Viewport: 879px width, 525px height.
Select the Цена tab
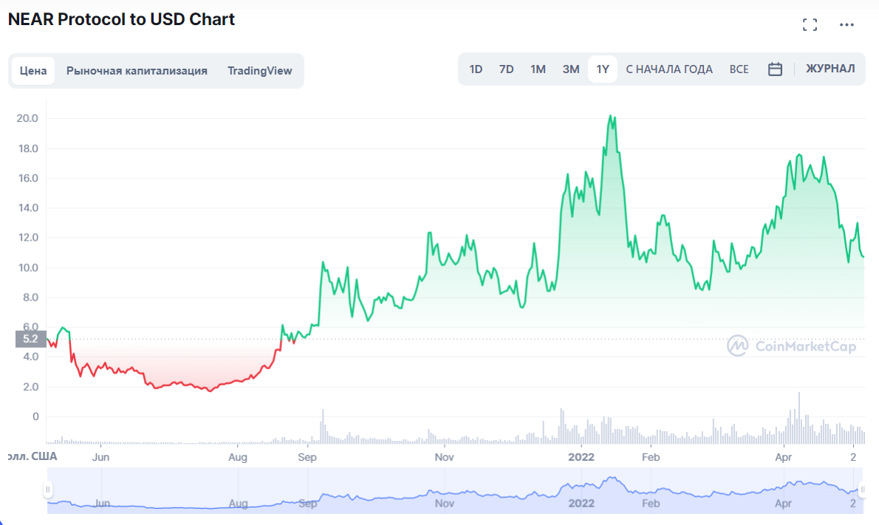coord(33,71)
